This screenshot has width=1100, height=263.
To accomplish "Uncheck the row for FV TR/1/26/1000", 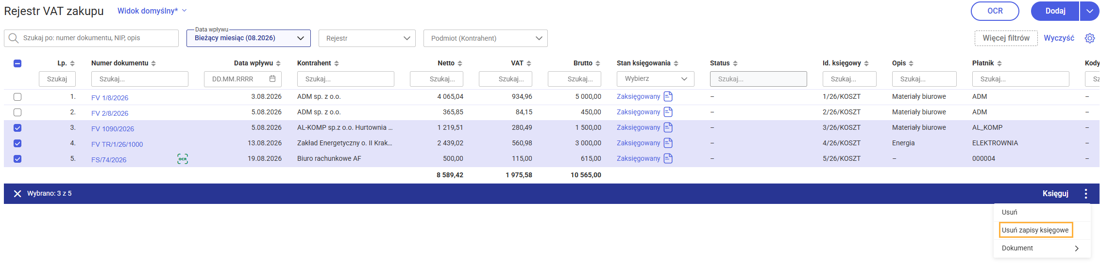I will 17,143.
